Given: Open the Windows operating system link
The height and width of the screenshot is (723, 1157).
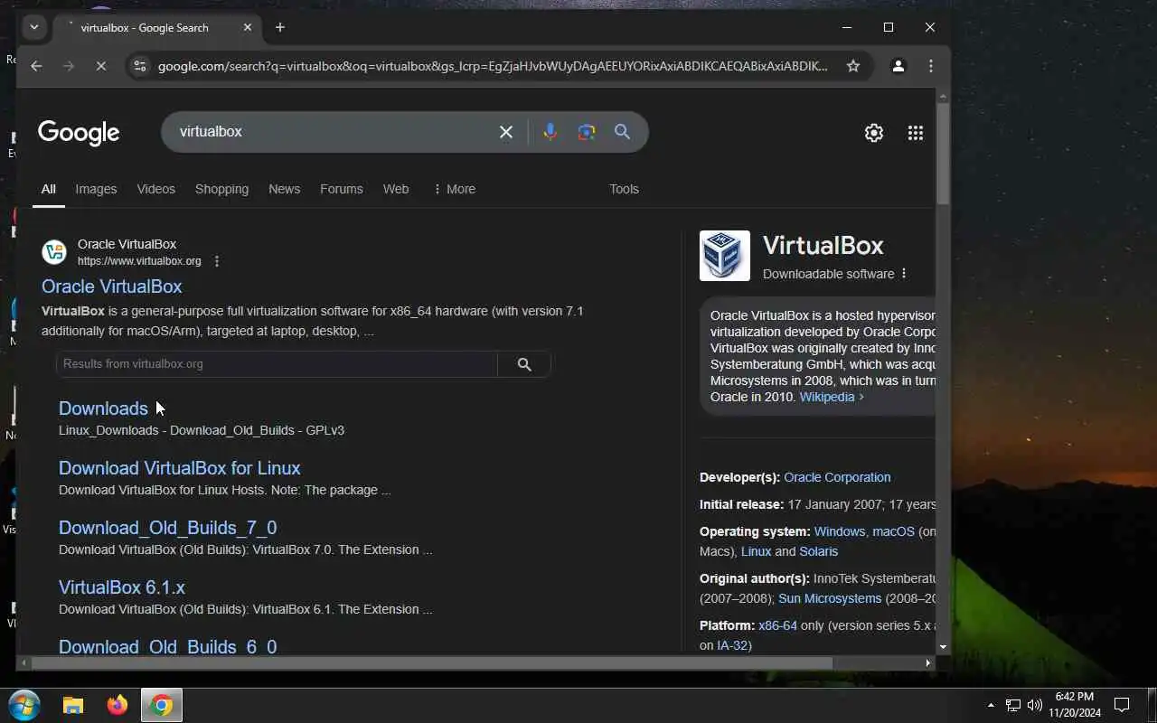Looking at the screenshot, I should [840, 531].
